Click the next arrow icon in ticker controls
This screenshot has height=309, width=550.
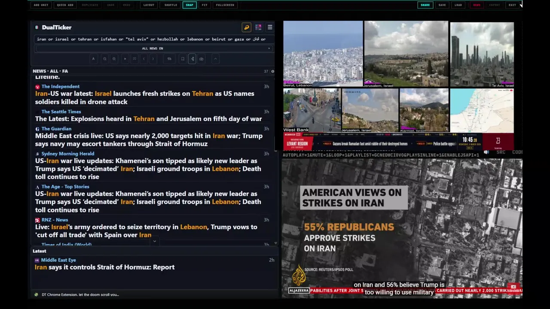[x=153, y=59]
